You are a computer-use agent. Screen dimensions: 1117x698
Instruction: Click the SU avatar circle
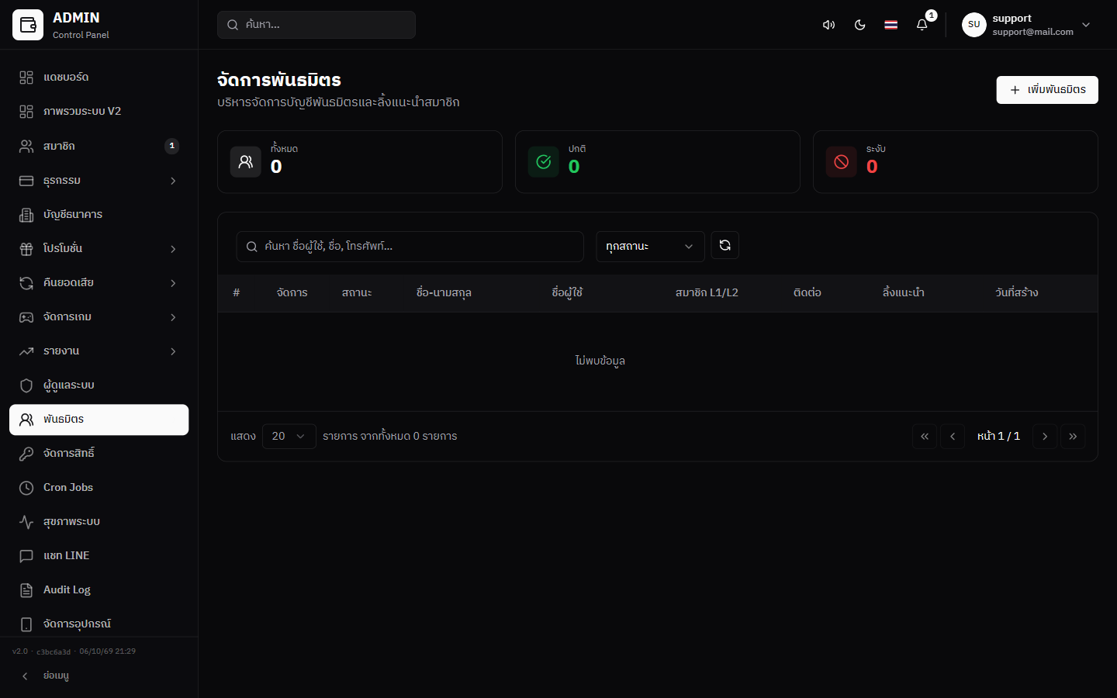point(974,25)
